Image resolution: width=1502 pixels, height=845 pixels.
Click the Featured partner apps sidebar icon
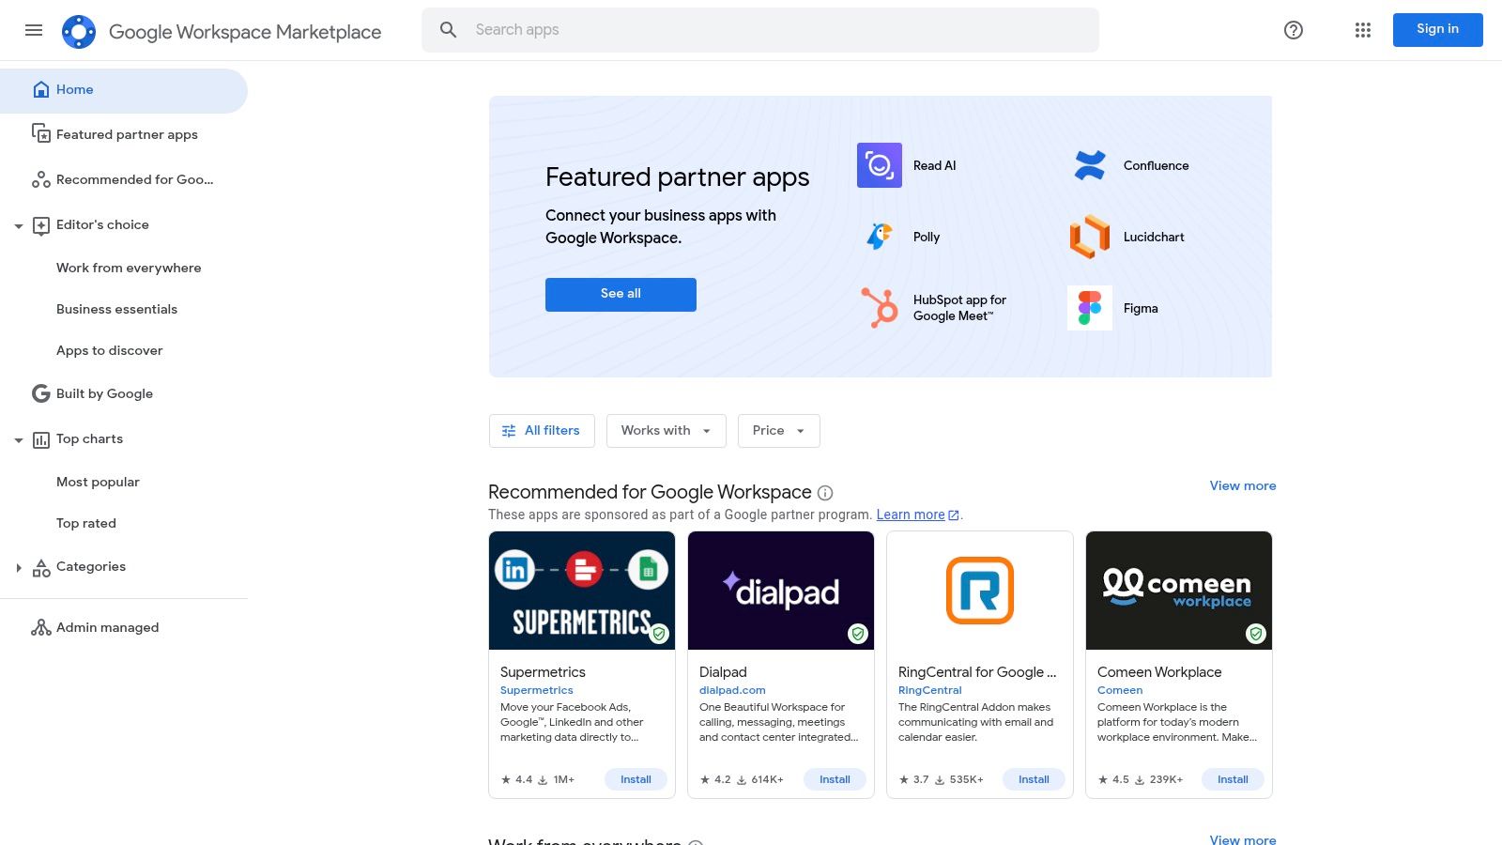(40, 134)
